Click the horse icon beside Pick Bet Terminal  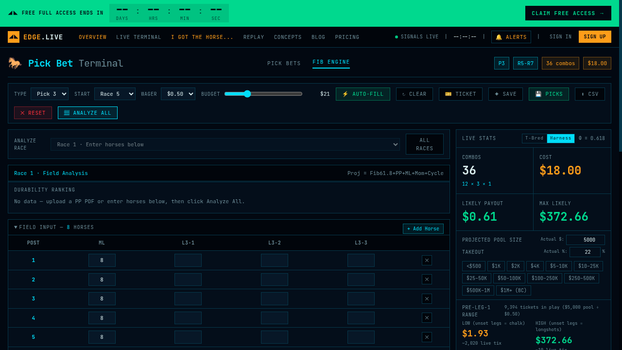[15, 63]
